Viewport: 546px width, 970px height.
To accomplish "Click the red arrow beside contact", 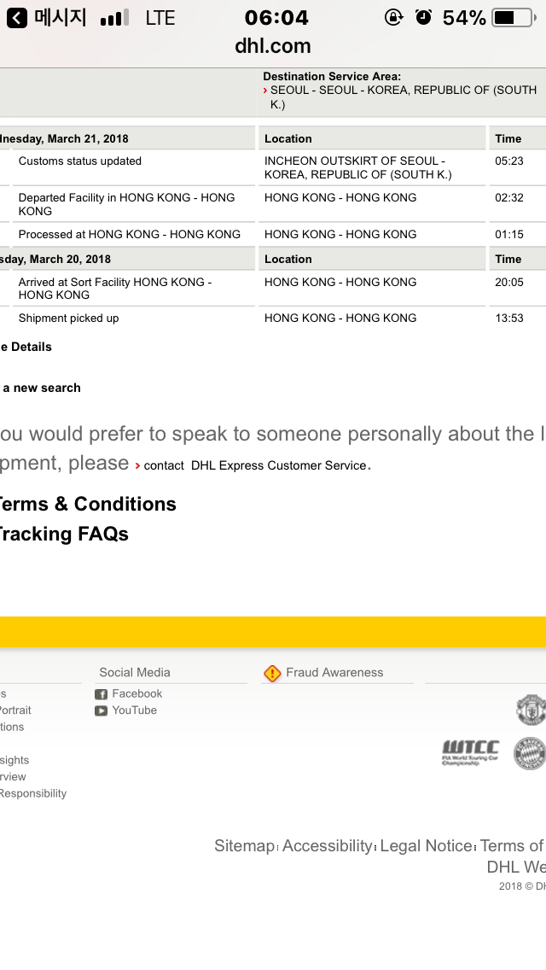I will tap(137, 465).
